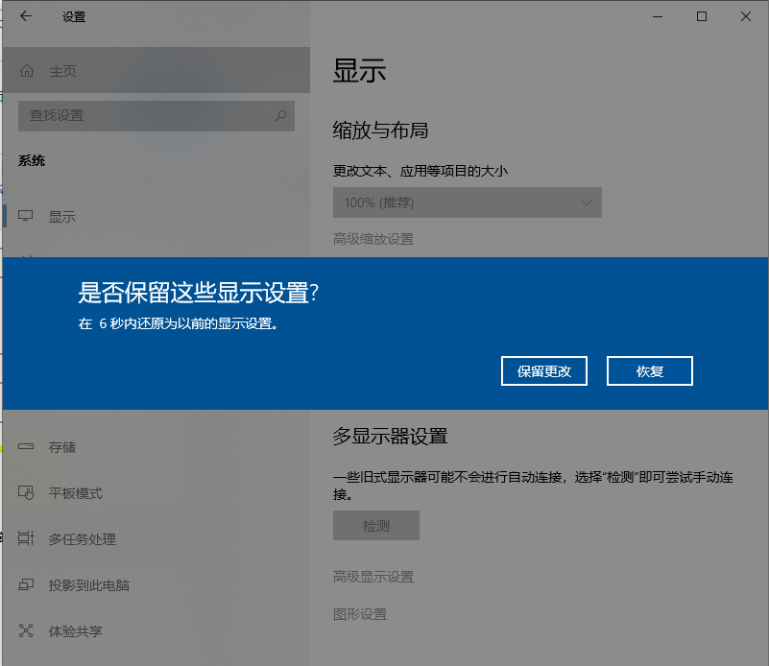Screen dimensions: 769x666
Task: Click the 保留更改 button
Action: (544, 371)
